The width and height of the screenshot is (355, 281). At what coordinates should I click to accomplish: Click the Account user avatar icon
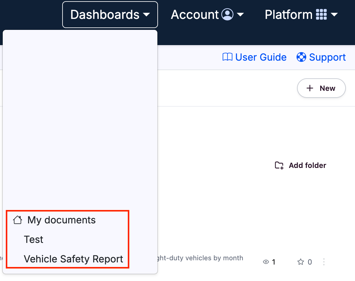[x=227, y=15]
